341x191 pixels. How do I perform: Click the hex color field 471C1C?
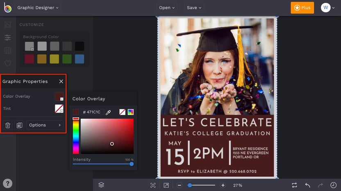(x=92, y=112)
